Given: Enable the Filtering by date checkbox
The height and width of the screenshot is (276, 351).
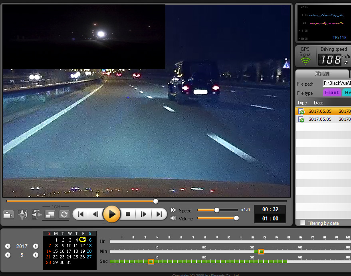Looking at the screenshot, I should [x=303, y=222].
